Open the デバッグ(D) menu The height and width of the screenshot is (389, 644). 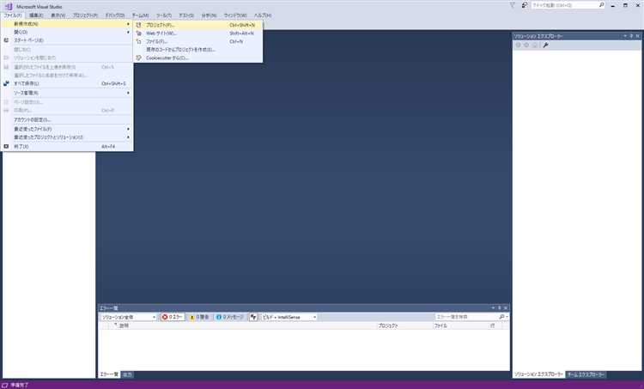[115, 15]
